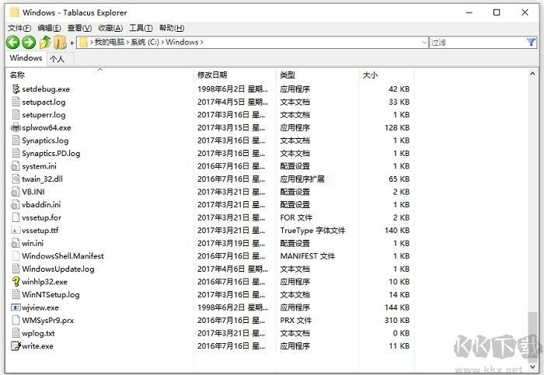
Task: Open the new tab folder icon
Action: click(60, 43)
